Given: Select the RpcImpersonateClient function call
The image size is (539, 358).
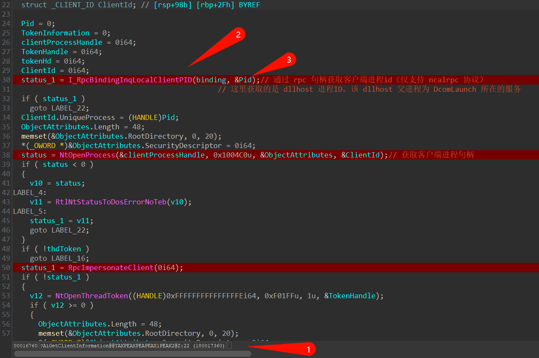Looking at the screenshot, I should (111, 268).
